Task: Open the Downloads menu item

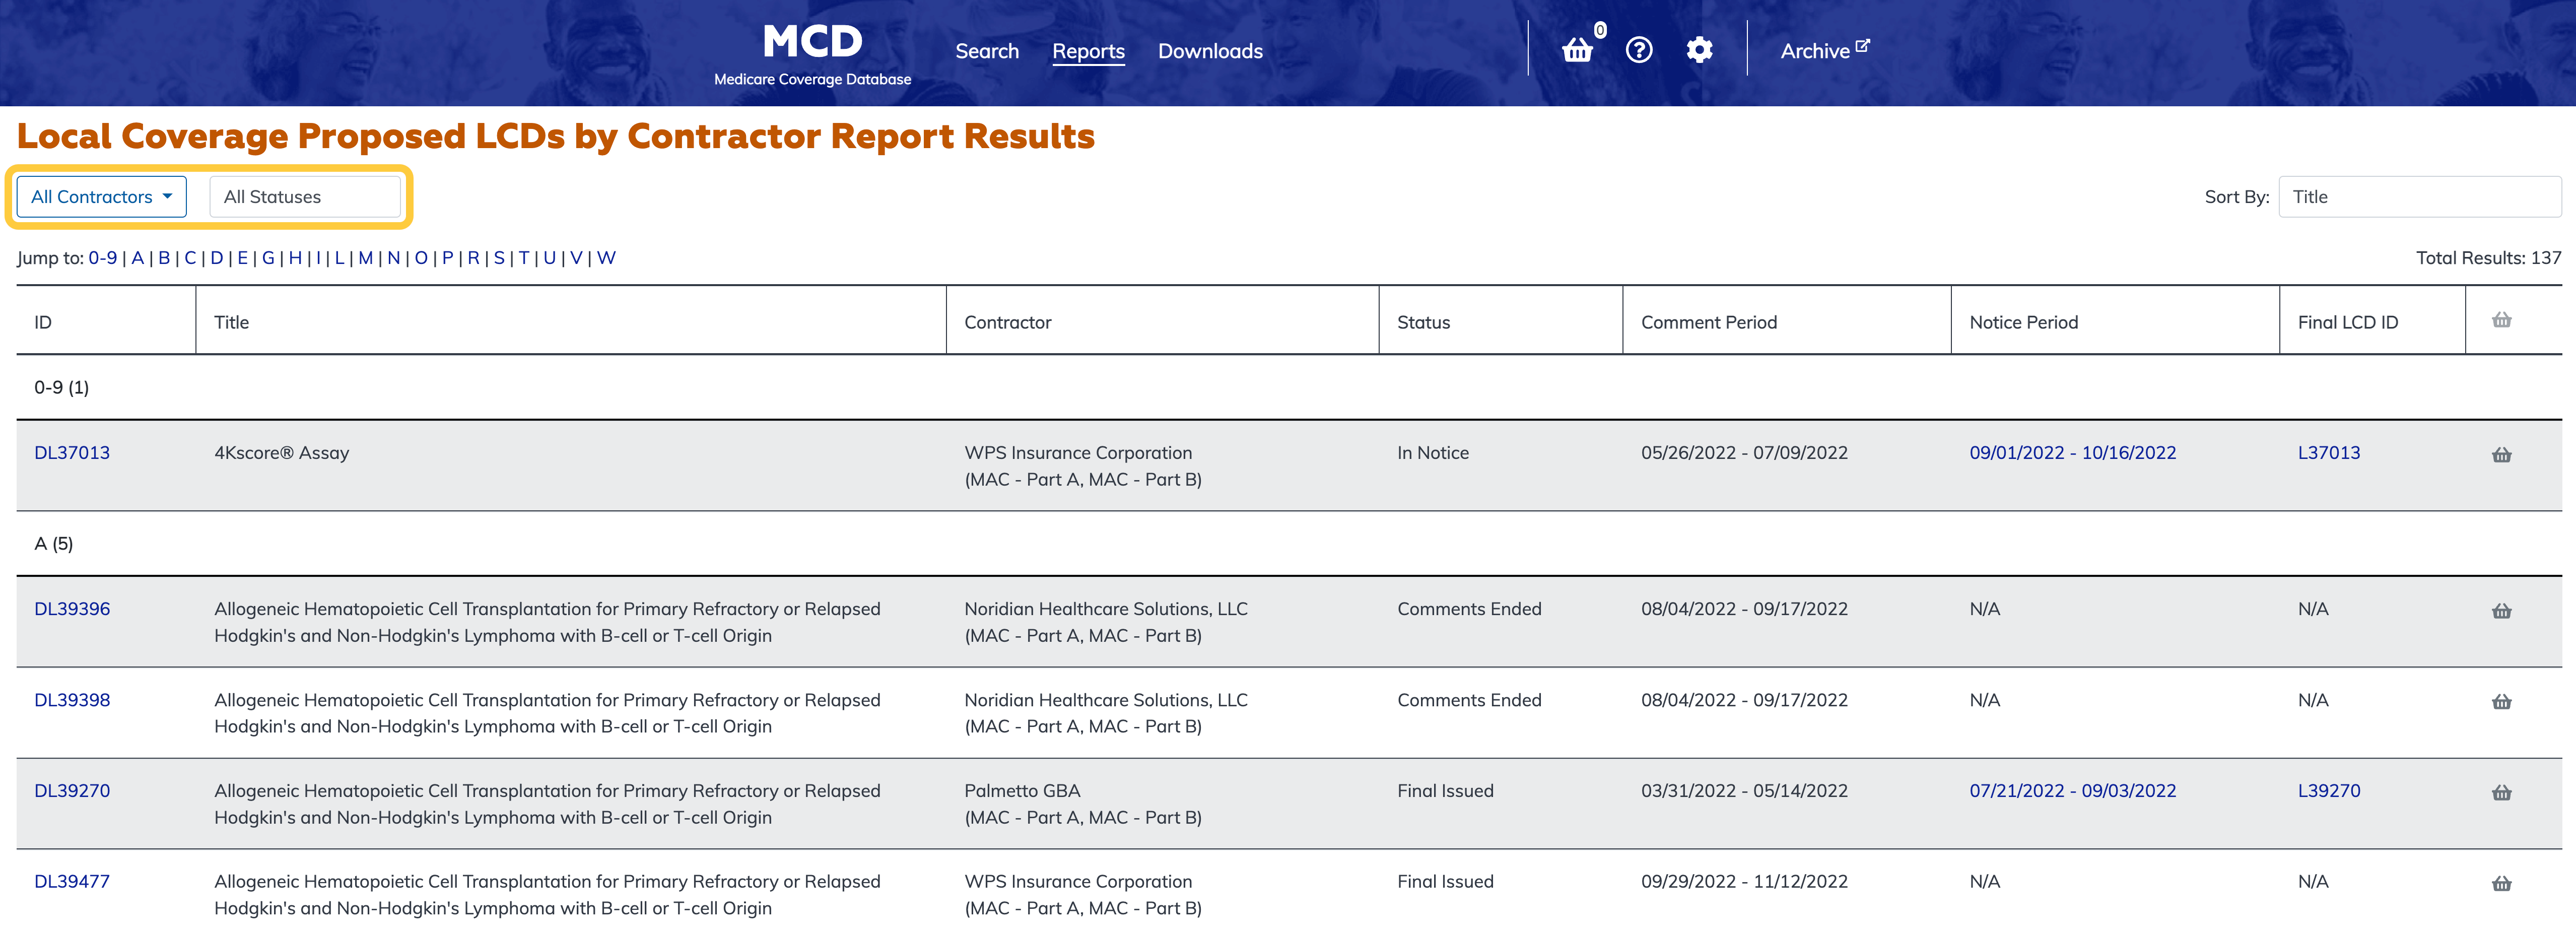Action: click(1209, 51)
